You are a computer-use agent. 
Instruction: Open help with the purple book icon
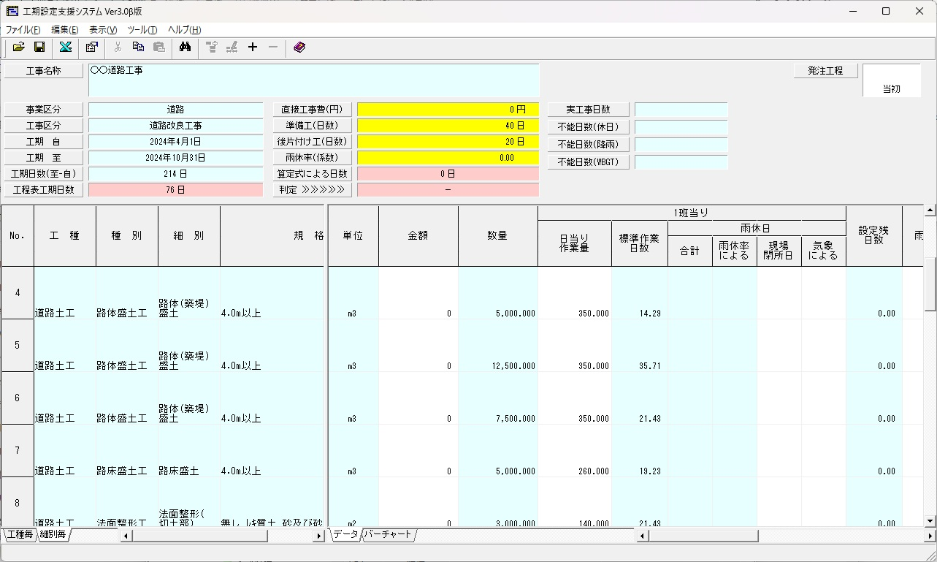point(299,48)
